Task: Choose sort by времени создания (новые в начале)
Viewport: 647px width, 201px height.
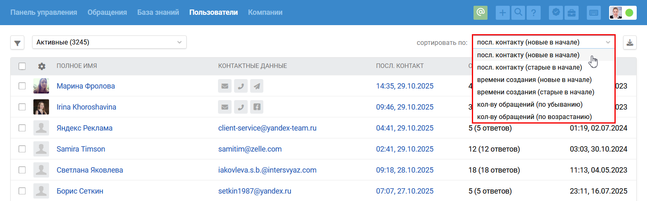Action: coord(534,79)
